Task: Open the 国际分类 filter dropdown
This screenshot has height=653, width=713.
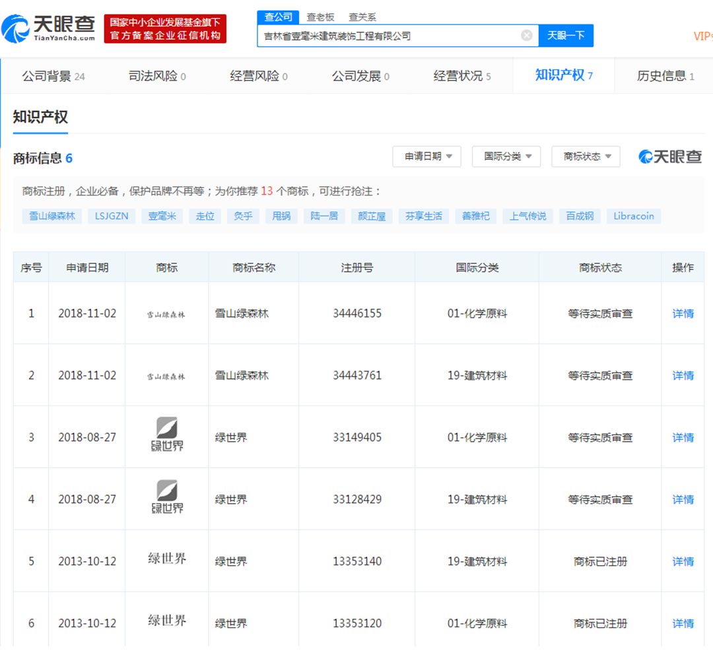Action: [506, 156]
